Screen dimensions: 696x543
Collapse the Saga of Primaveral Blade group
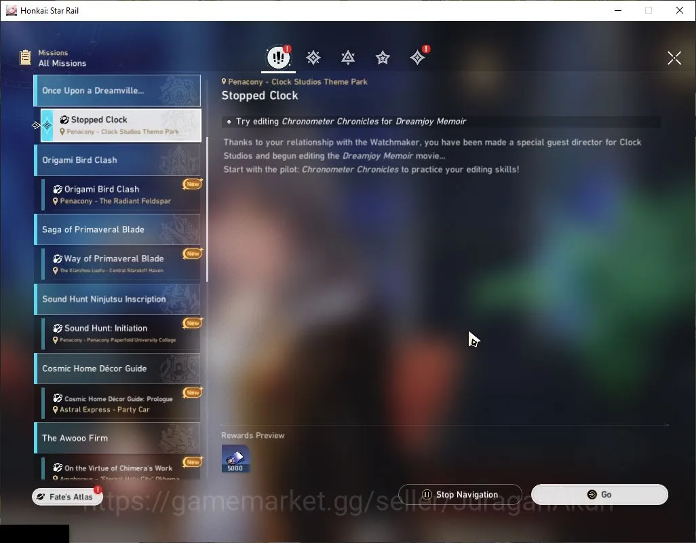pos(117,229)
